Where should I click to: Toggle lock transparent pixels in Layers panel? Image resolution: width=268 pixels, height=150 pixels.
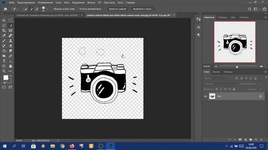[x=216, y=89]
